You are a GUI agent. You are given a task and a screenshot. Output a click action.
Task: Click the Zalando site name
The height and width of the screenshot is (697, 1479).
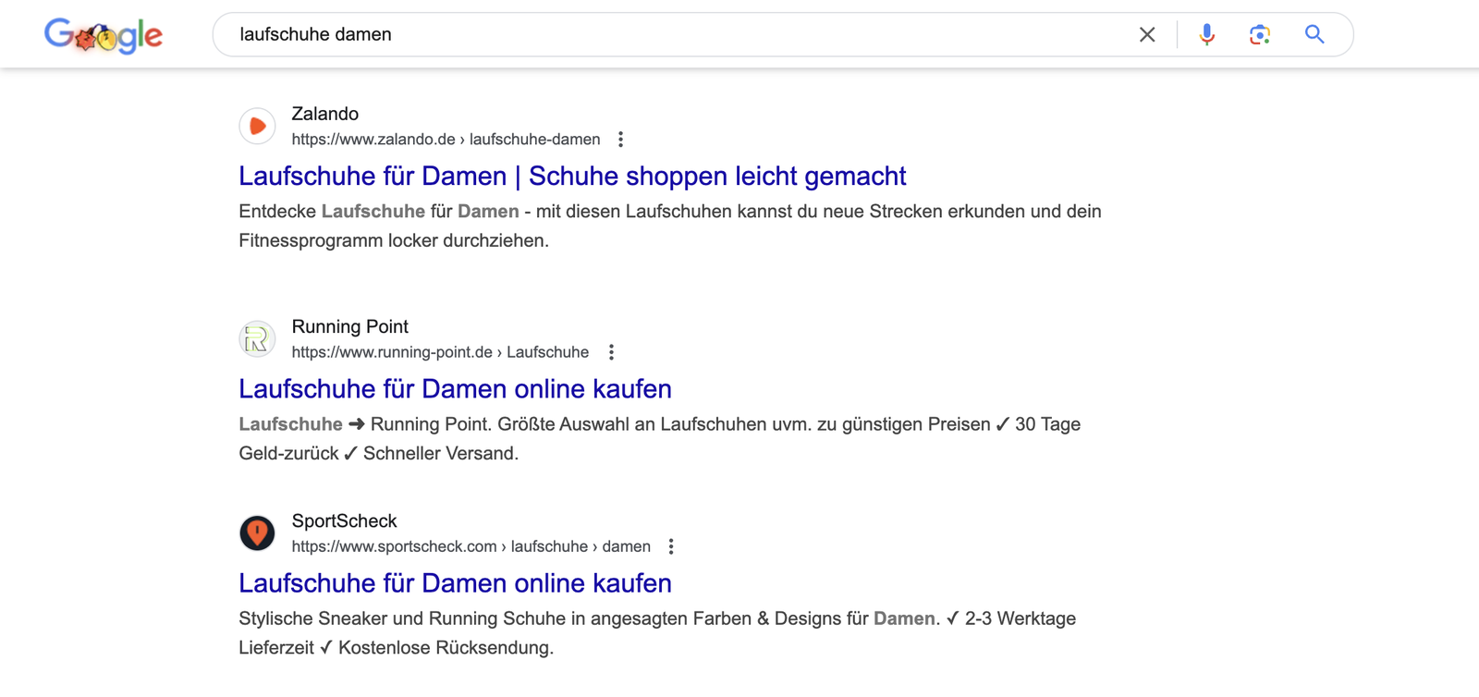tap(325, 114)
